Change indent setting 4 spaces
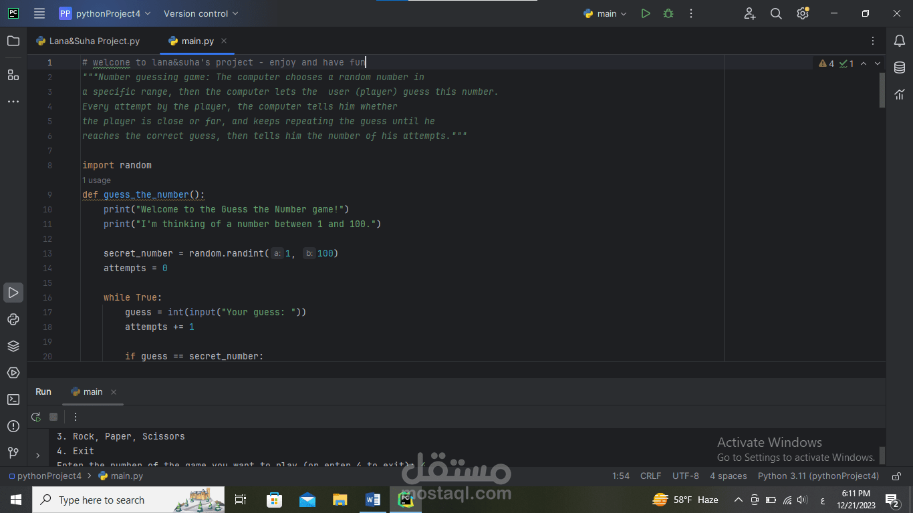 coord(728,476)
